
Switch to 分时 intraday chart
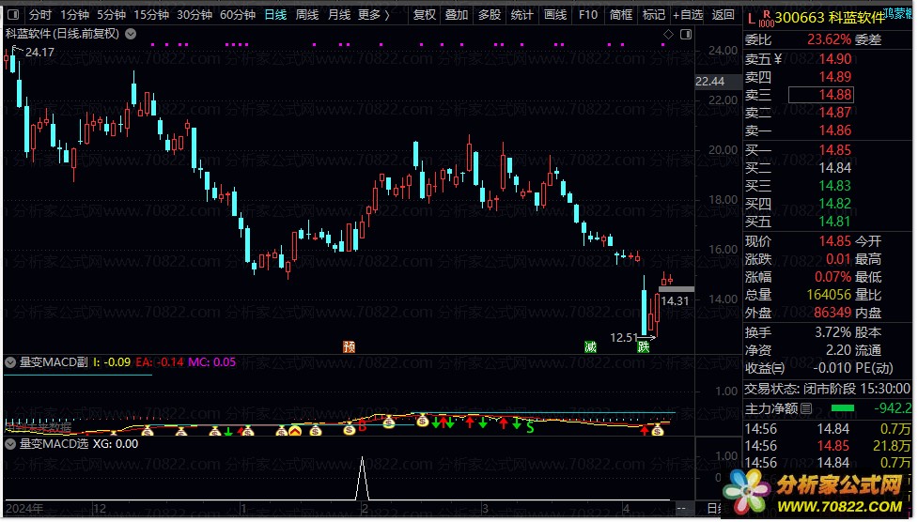tap(39, 15)
